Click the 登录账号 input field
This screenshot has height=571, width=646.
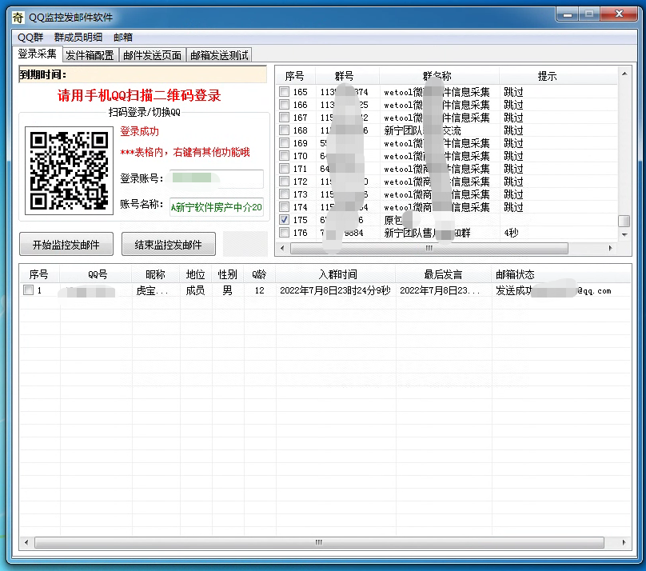coord(217,178)
